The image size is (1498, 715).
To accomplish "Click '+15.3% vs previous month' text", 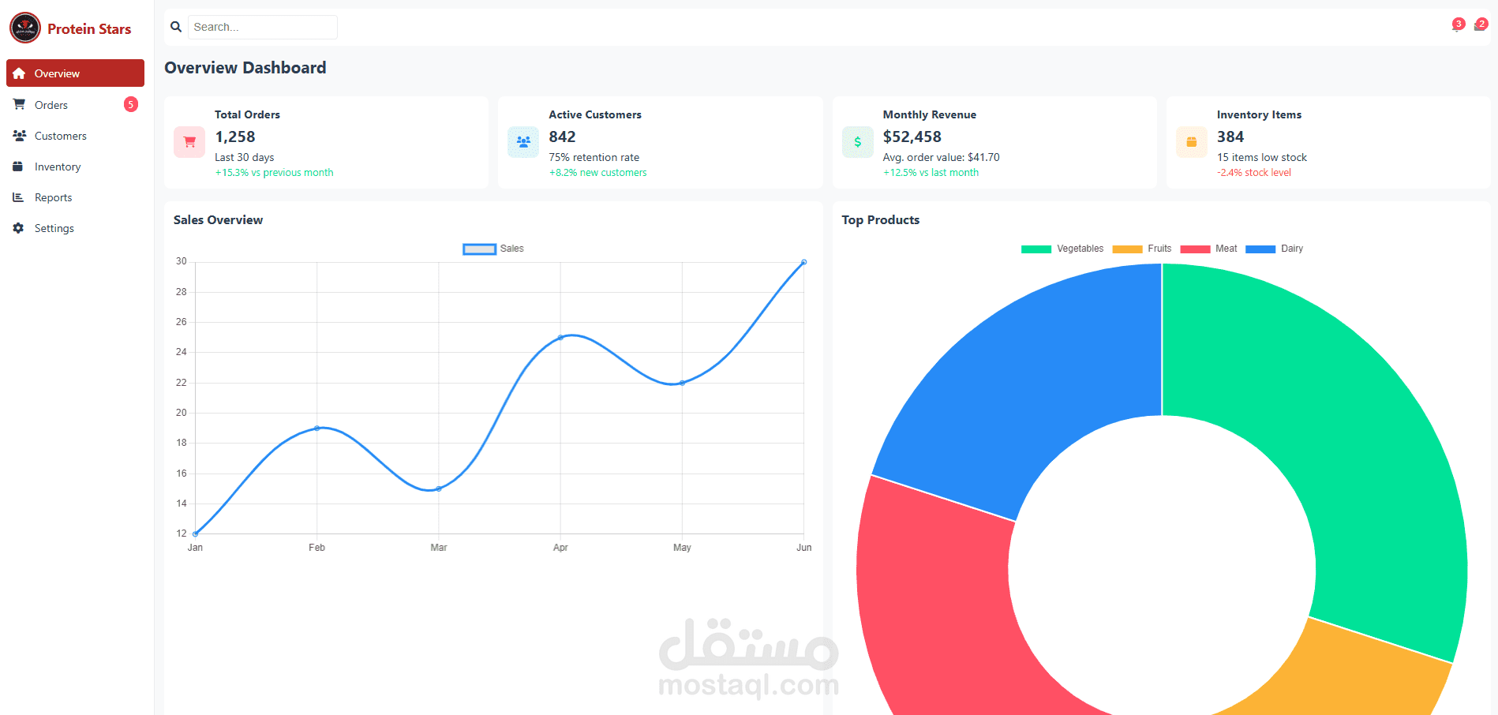I will [x=274, y=173].
